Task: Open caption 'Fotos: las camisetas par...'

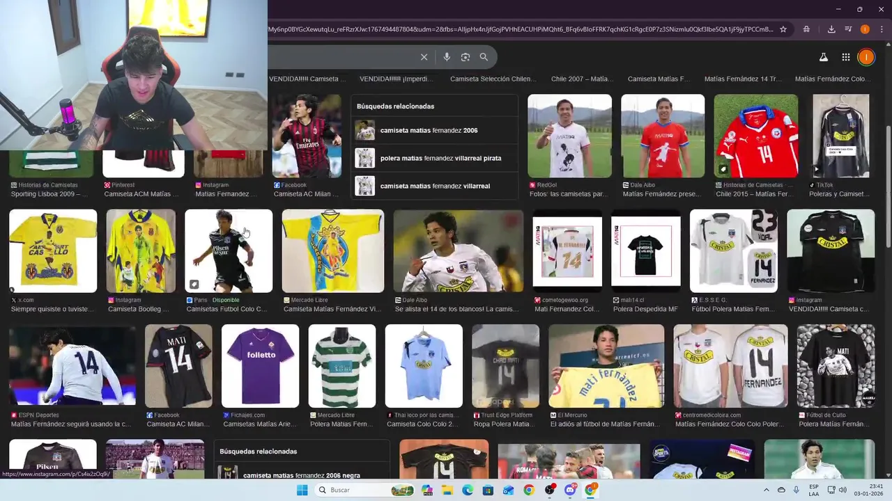Action: [569, 194]
